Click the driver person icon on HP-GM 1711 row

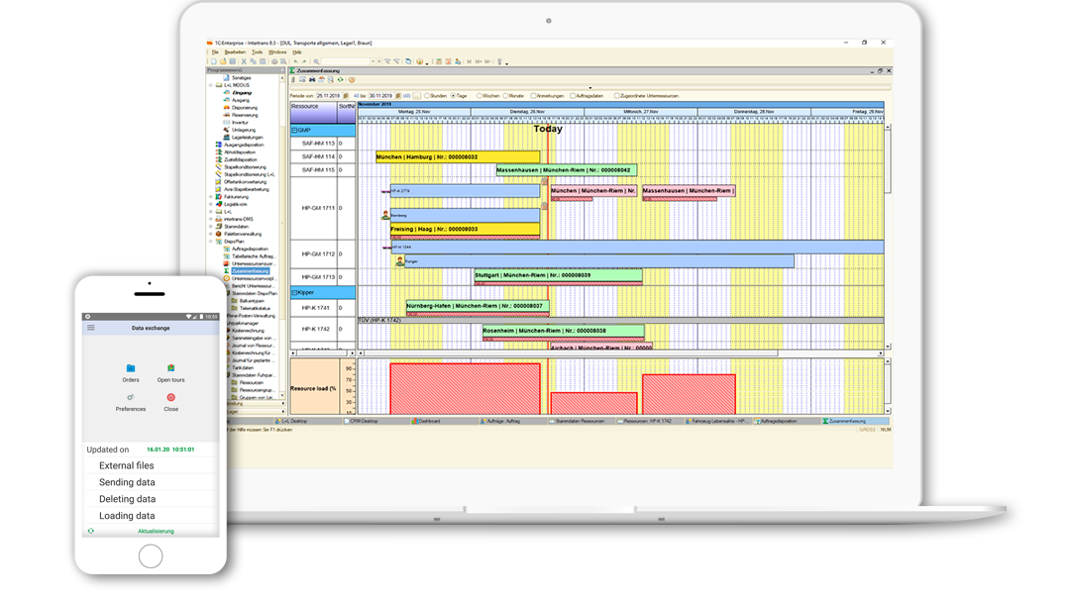(x=385, y=216)
